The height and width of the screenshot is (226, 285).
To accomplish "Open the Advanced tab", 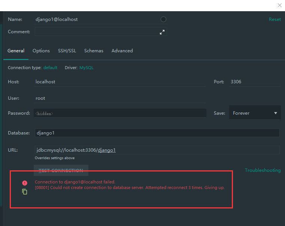I will pyautogui.click(x=122, y=51).
